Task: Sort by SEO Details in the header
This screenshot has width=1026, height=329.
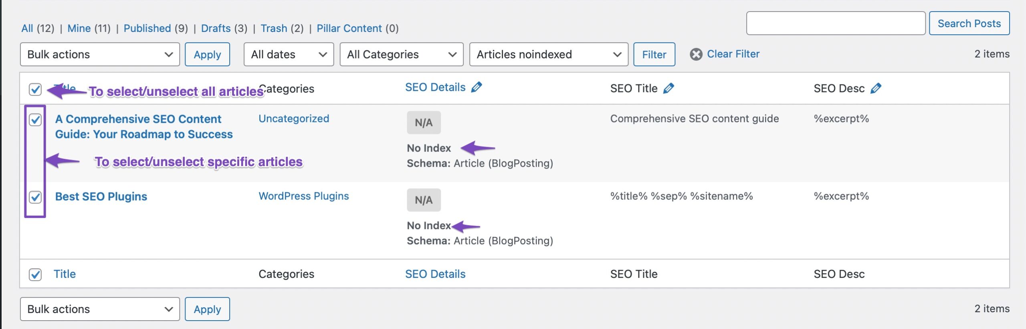Action: (435, 88)
